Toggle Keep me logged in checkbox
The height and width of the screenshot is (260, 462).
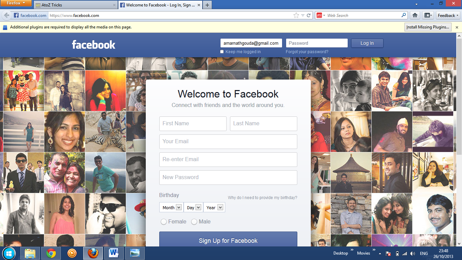pyautogui.click(x=222, y=52)
